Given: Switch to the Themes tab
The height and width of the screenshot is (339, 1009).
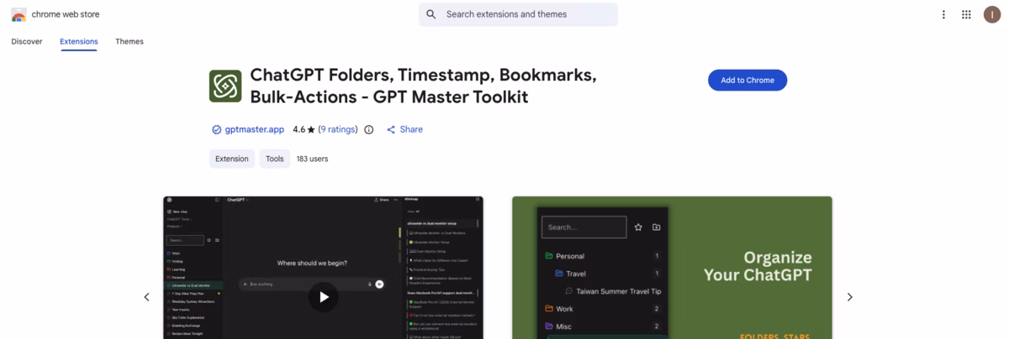Looking at the screenshot, I should 129,42.
